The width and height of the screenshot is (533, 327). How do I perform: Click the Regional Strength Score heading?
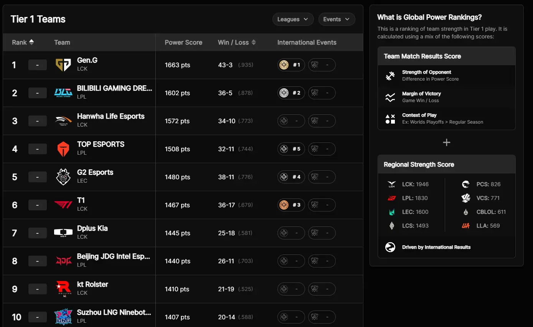[x=419, y=164]
